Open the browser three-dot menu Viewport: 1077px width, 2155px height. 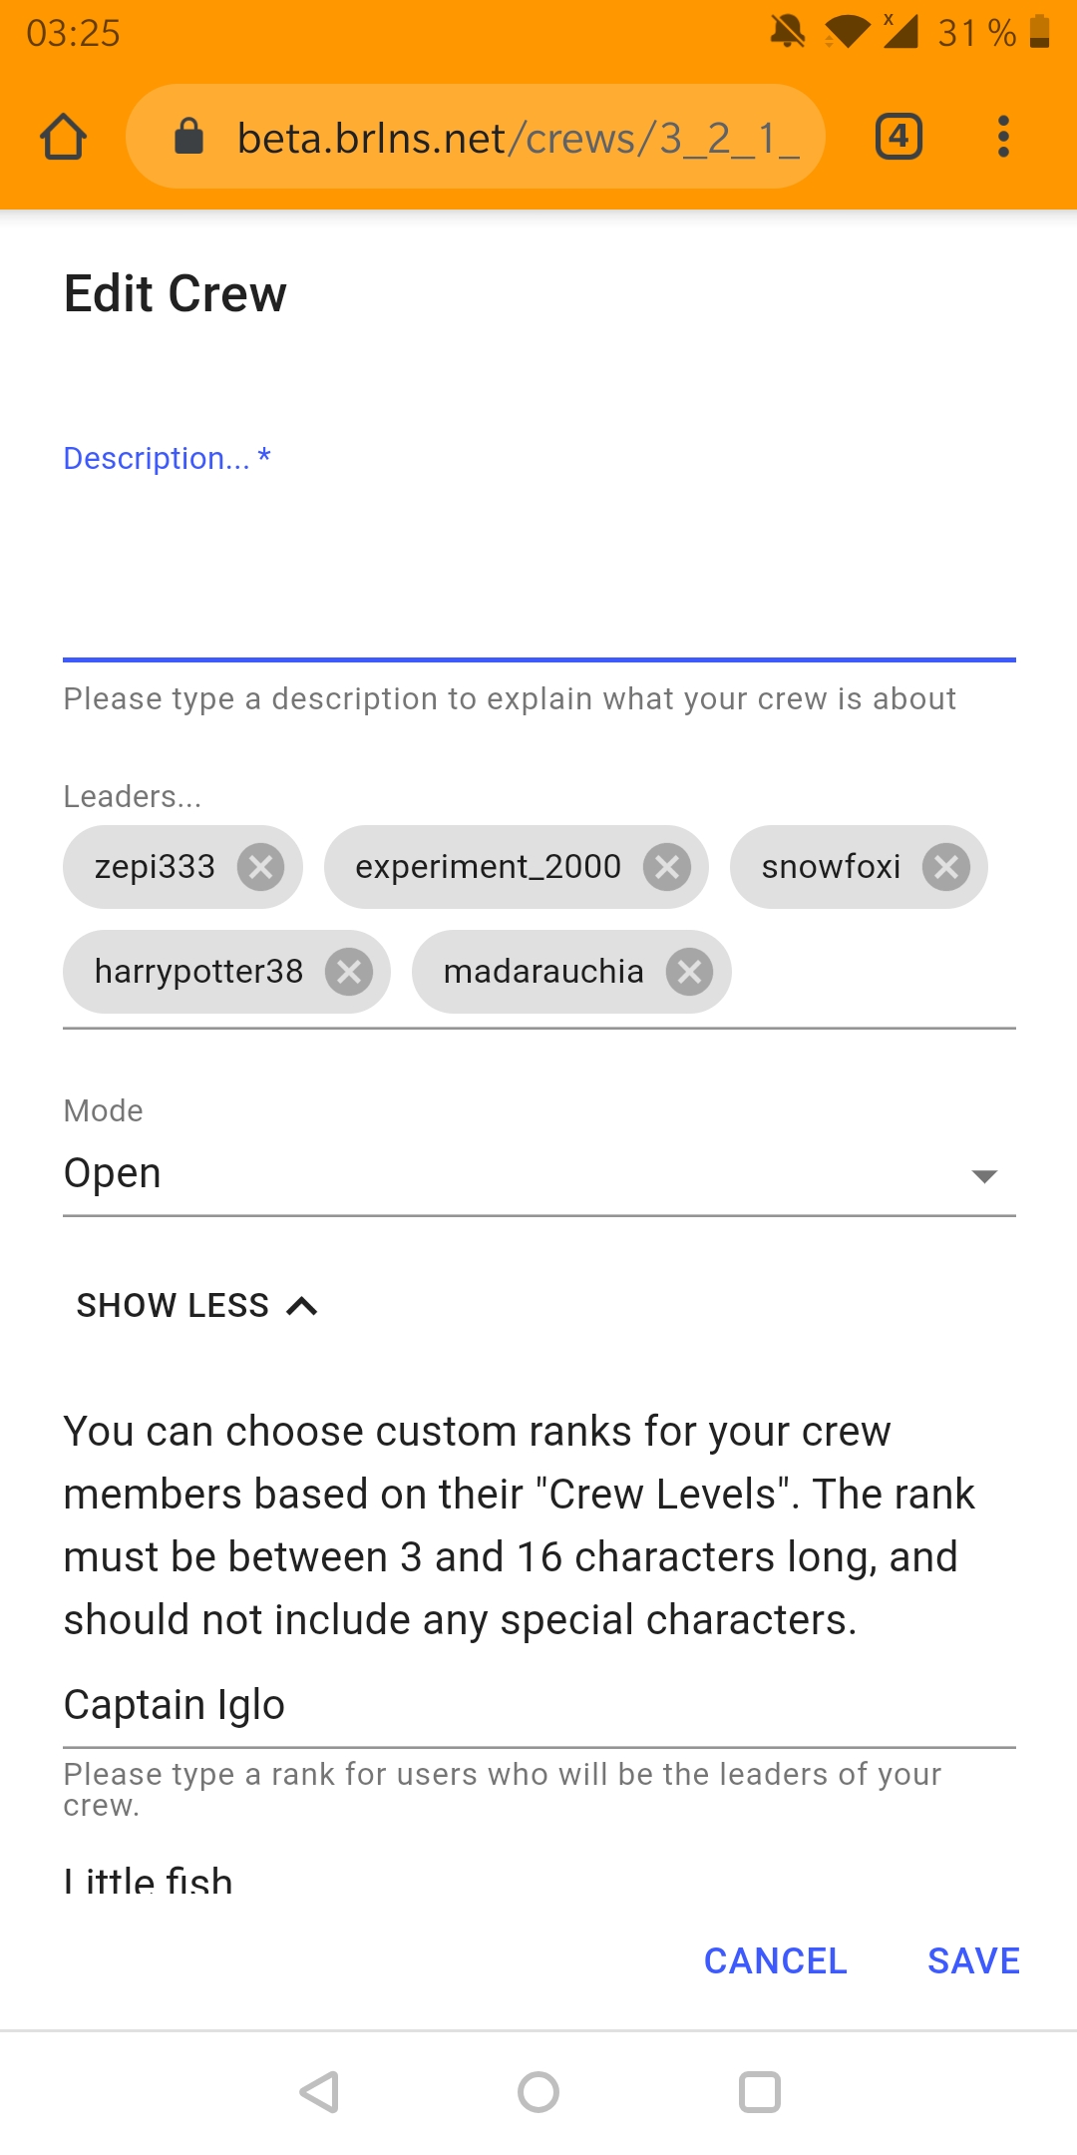click(1003, 137)
